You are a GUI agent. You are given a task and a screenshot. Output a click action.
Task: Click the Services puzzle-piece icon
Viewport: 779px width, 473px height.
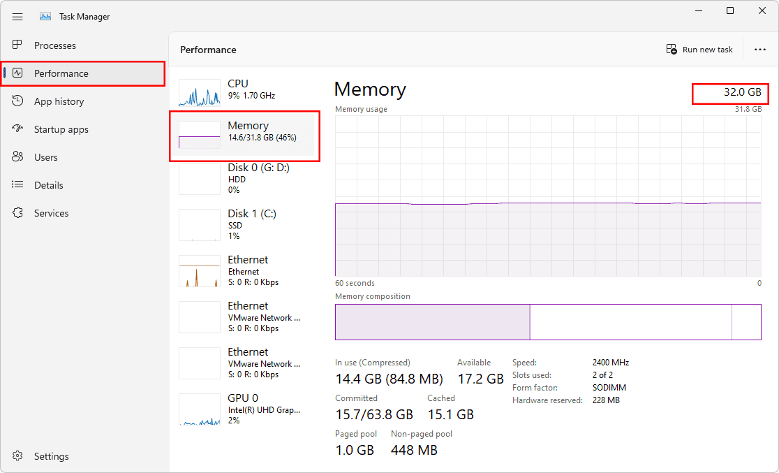18,213
